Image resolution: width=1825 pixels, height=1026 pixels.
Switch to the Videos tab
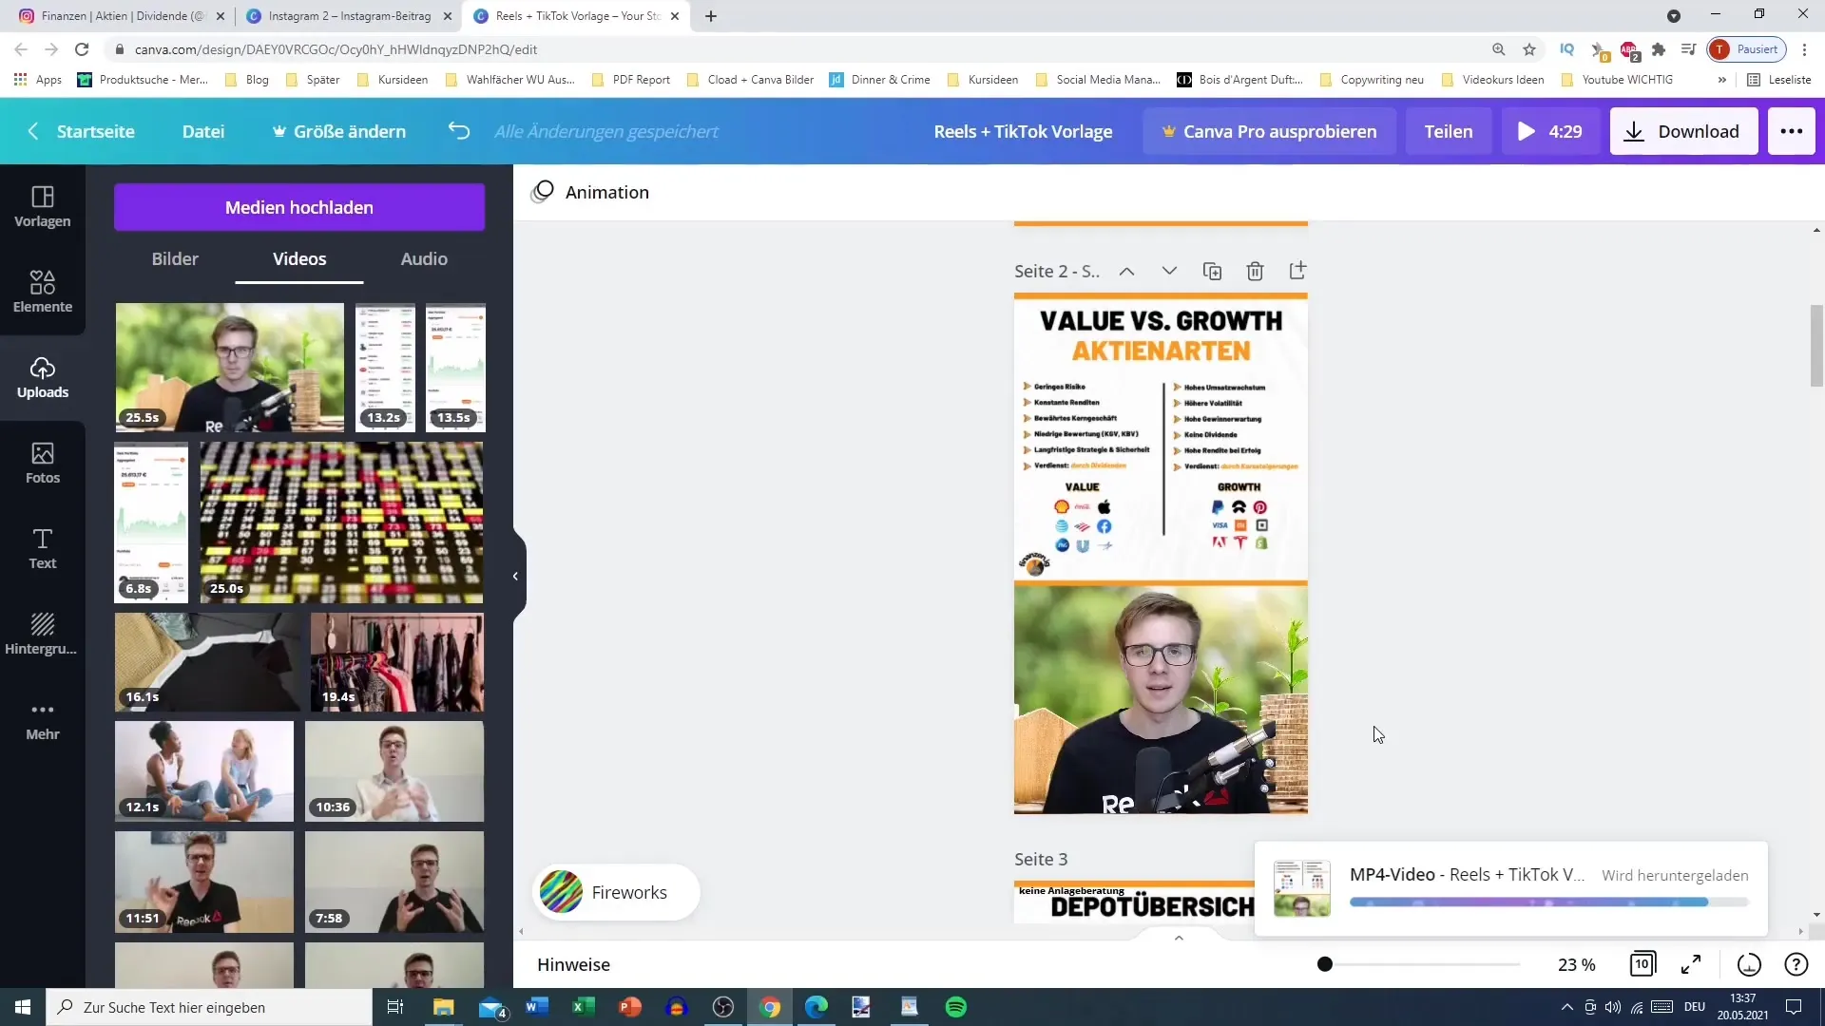299,258
